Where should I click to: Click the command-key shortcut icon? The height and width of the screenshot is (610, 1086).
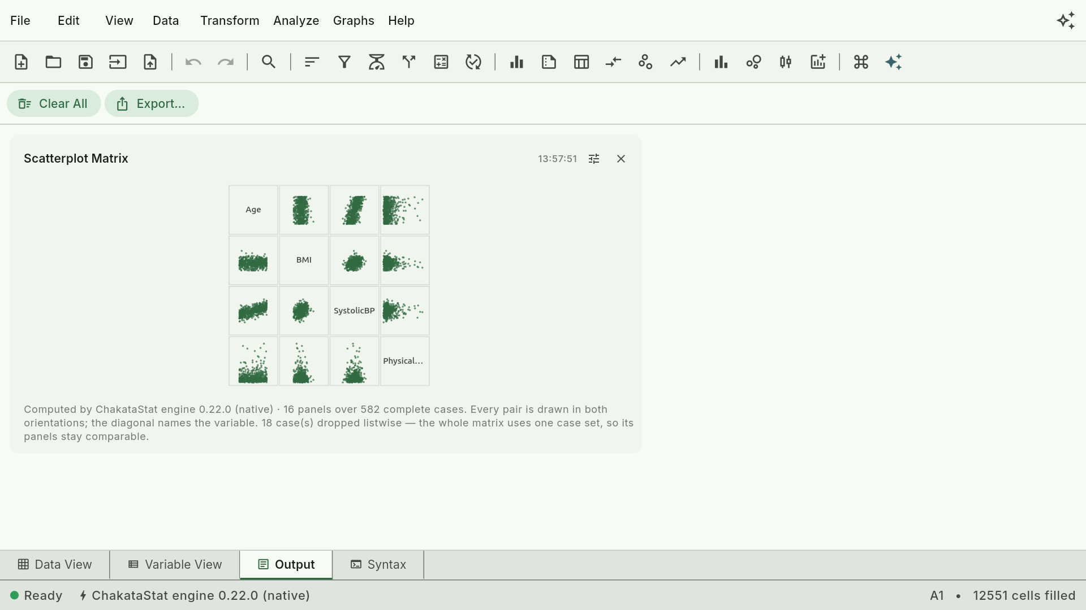[861, 62]
